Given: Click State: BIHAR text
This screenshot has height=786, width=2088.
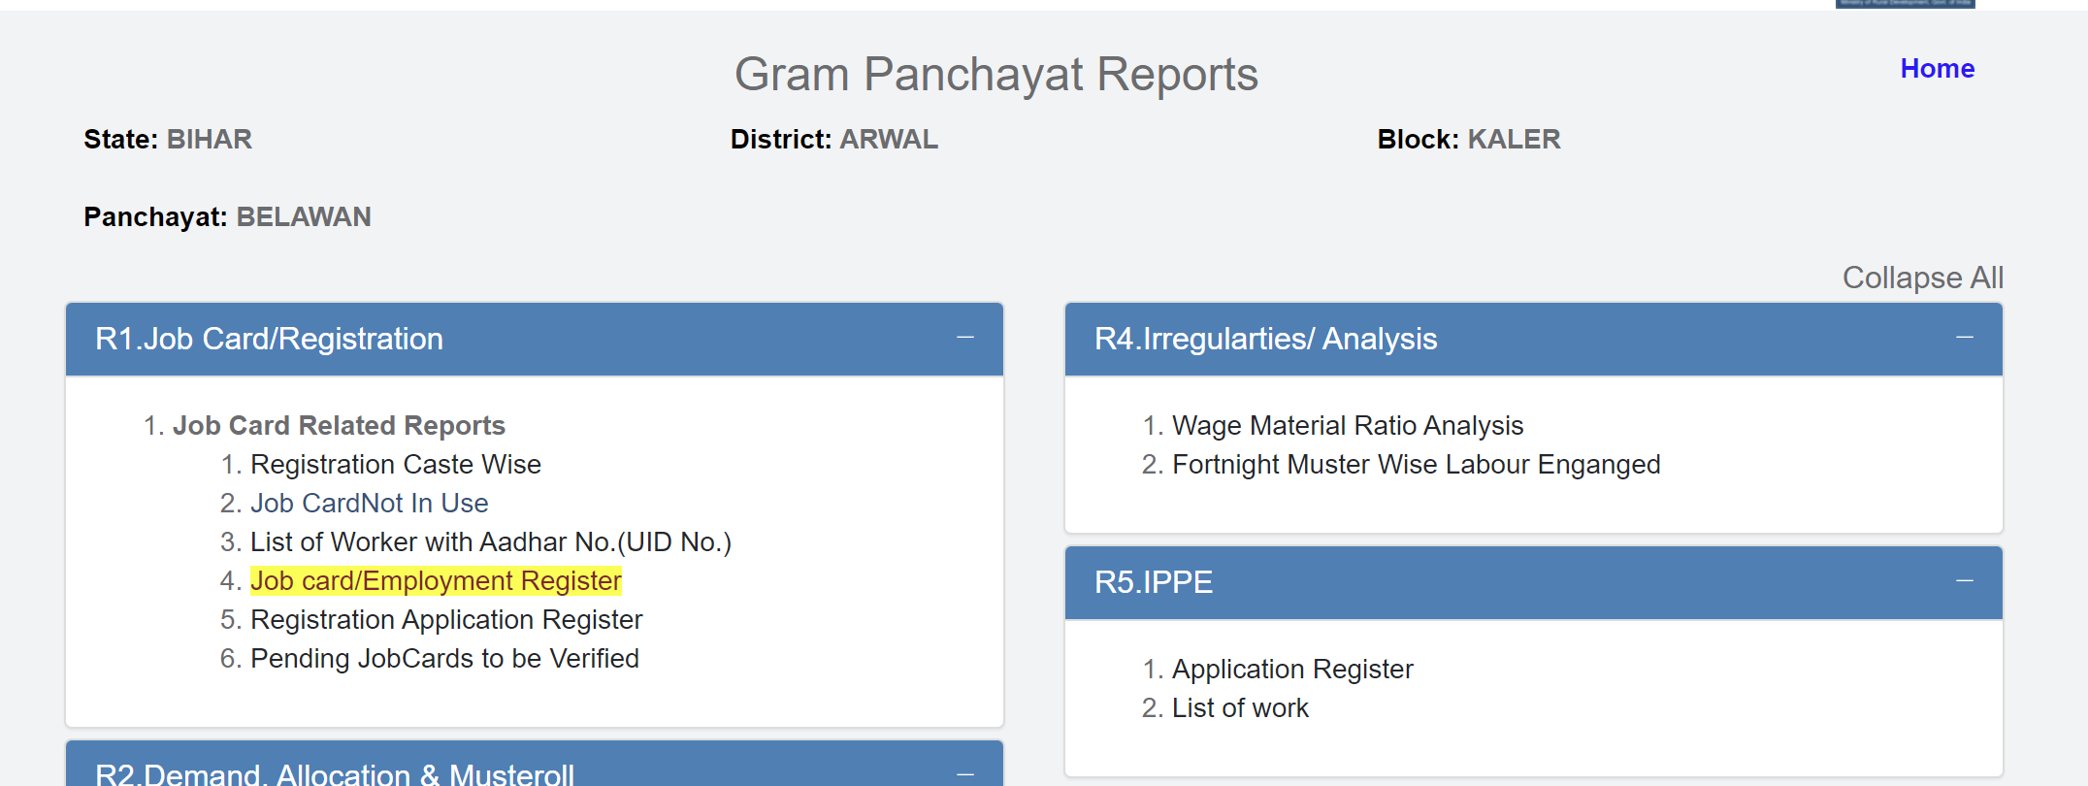Looking at the screenshot, I should [x=168, y=140].
